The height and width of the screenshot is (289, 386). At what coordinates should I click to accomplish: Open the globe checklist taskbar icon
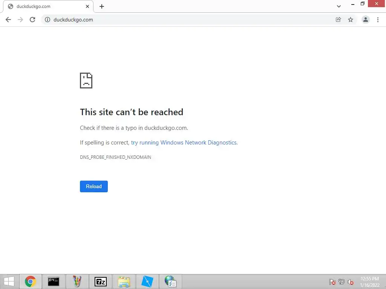pyautogui.click(x=170, y=281)
